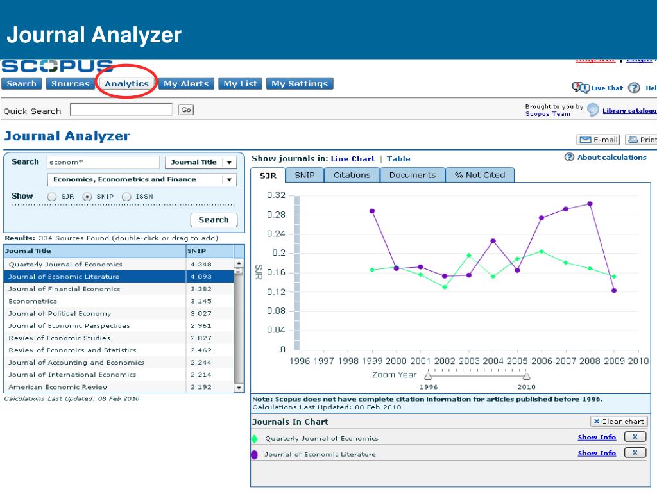Show Info for Quarterly Journal of Economics

tap(597, 437)
